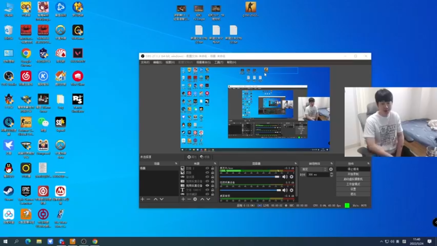Click remove scene minus icon in OBS
437x246 pixels.
(148, 199)
